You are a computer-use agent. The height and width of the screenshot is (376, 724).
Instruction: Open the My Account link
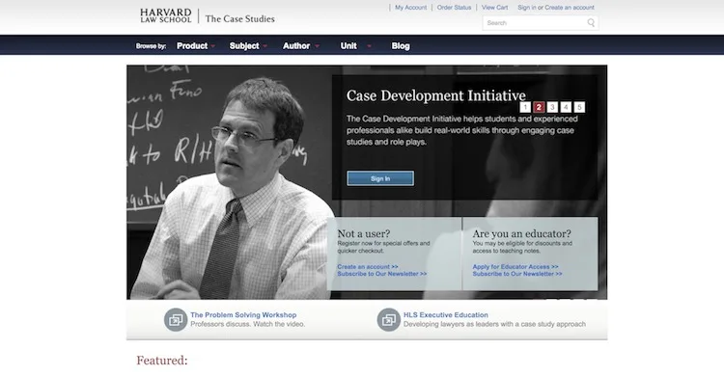point(410,8)
